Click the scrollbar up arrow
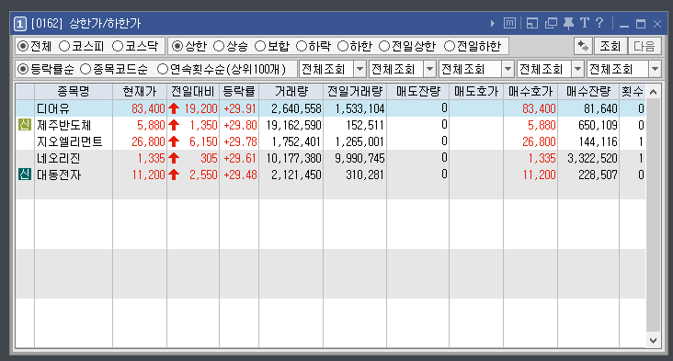Image resolution: width=673 pixels, height=361 pixels. [x=654, y=91]
